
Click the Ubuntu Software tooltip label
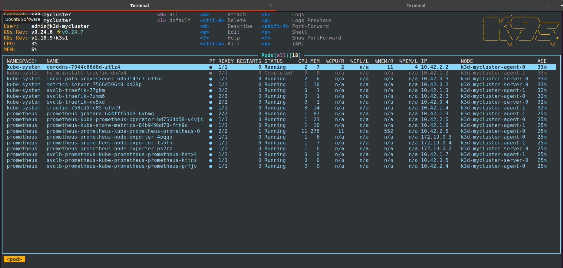pyautogui.click(x=23, y=19)
